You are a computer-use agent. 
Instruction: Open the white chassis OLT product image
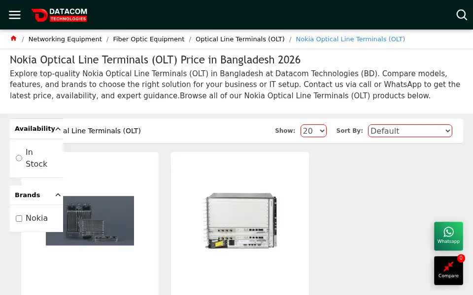[x=240, y=221]
